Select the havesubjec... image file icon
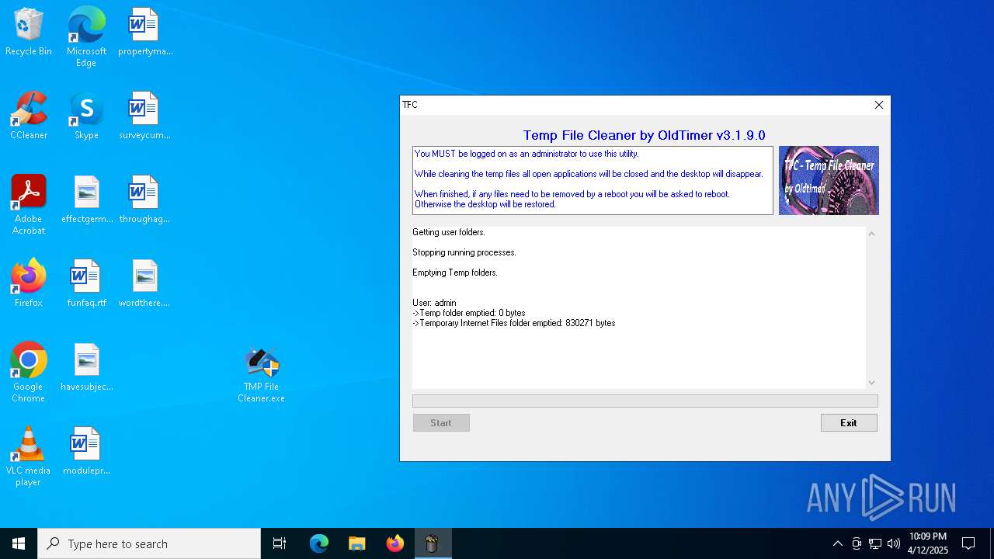994x559 pixels. pos(87,367)
